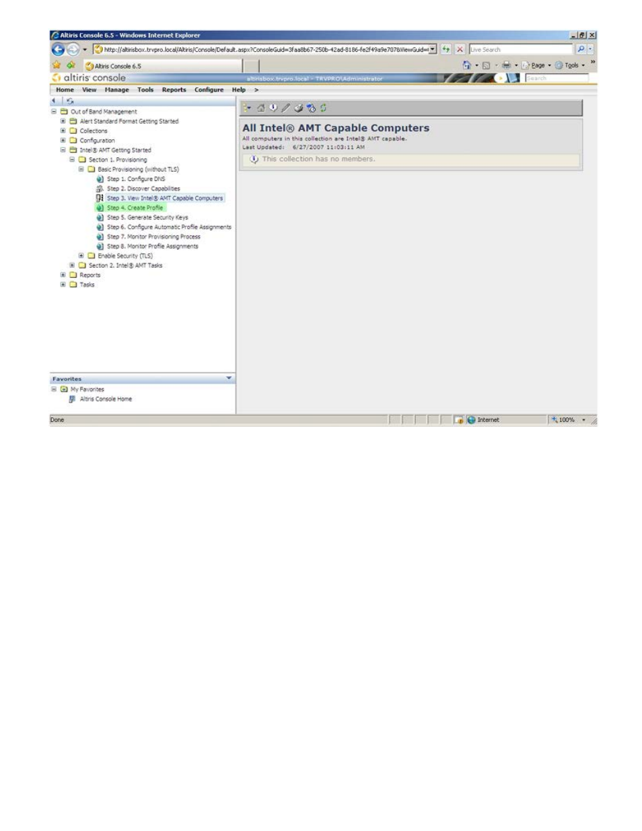Open the Reports menu
This screenshot has height=831, width=642.
174,89
